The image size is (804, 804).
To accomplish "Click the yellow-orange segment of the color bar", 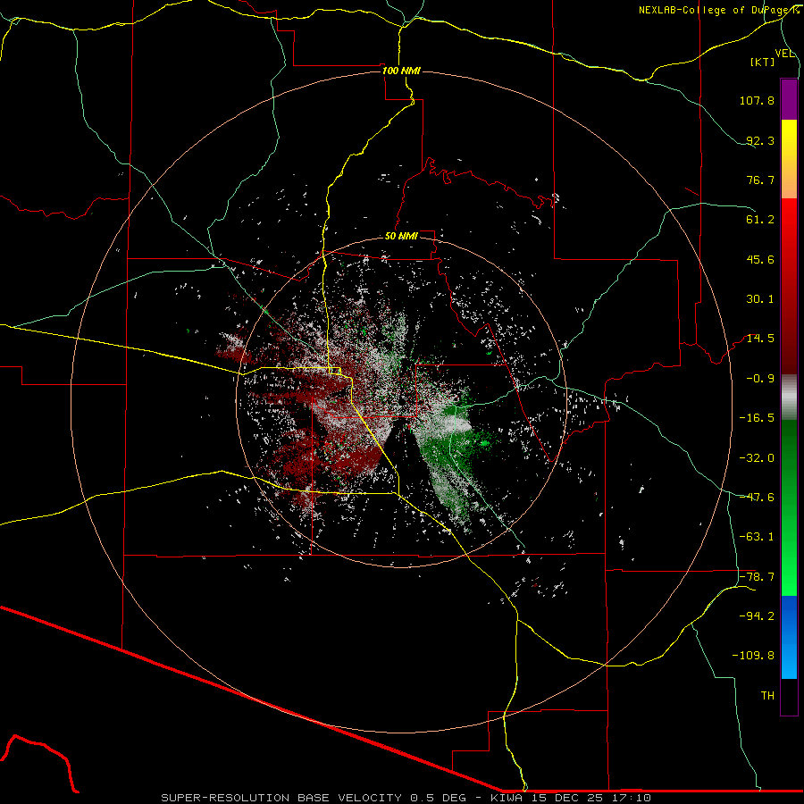I will click(x=789, y=159).
